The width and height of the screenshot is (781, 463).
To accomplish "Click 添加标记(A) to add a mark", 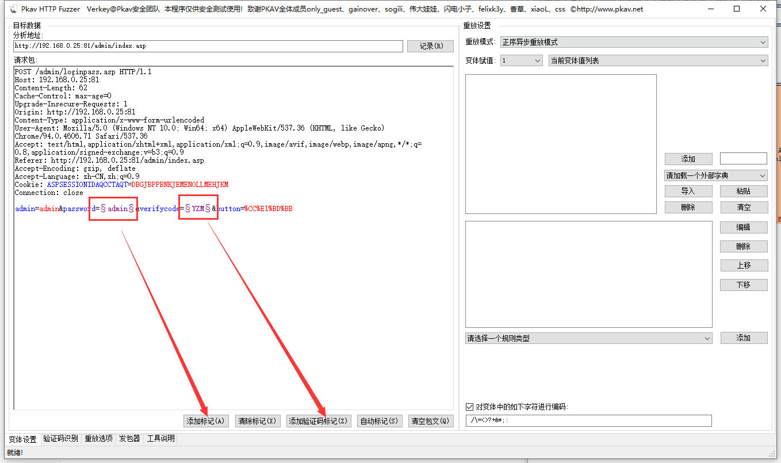I will tap(206, 420).
